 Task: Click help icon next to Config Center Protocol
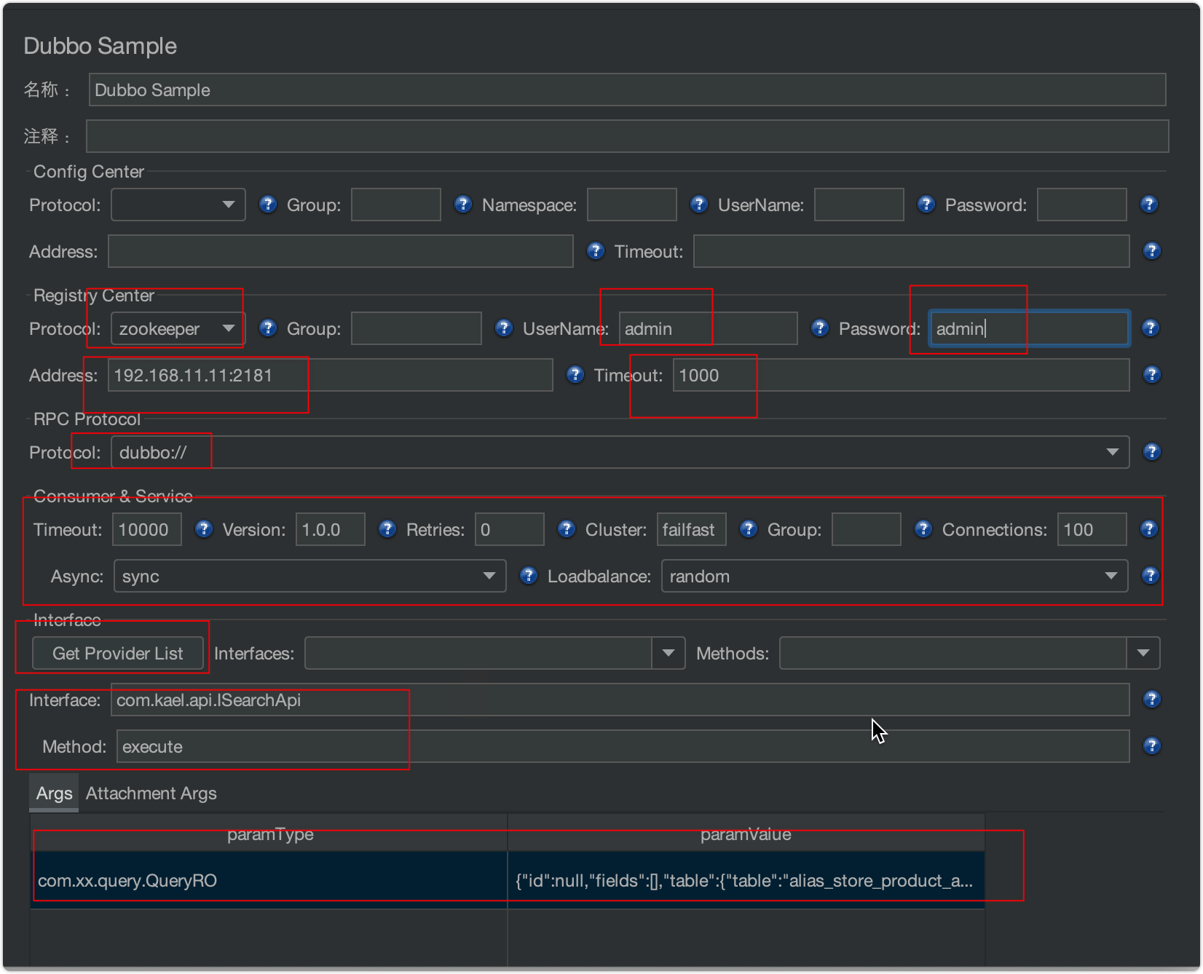point(268,205)
